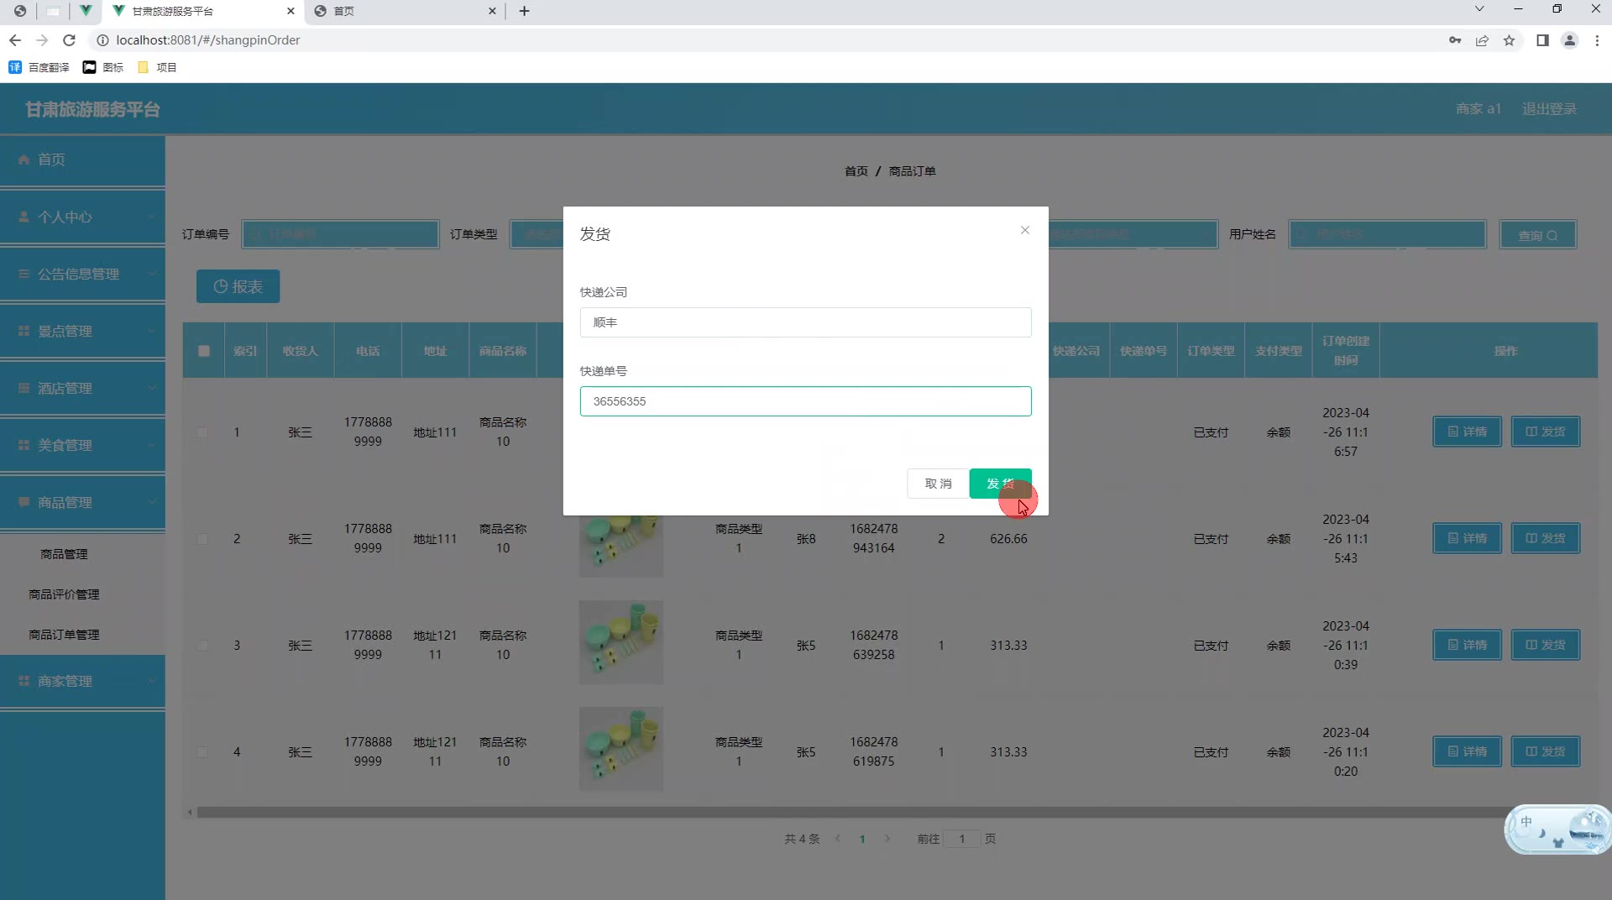The height and width of the screenshot is (900, 1612).
Task: Go to next page arrow in pagination
Action: (x=887, y=839)
